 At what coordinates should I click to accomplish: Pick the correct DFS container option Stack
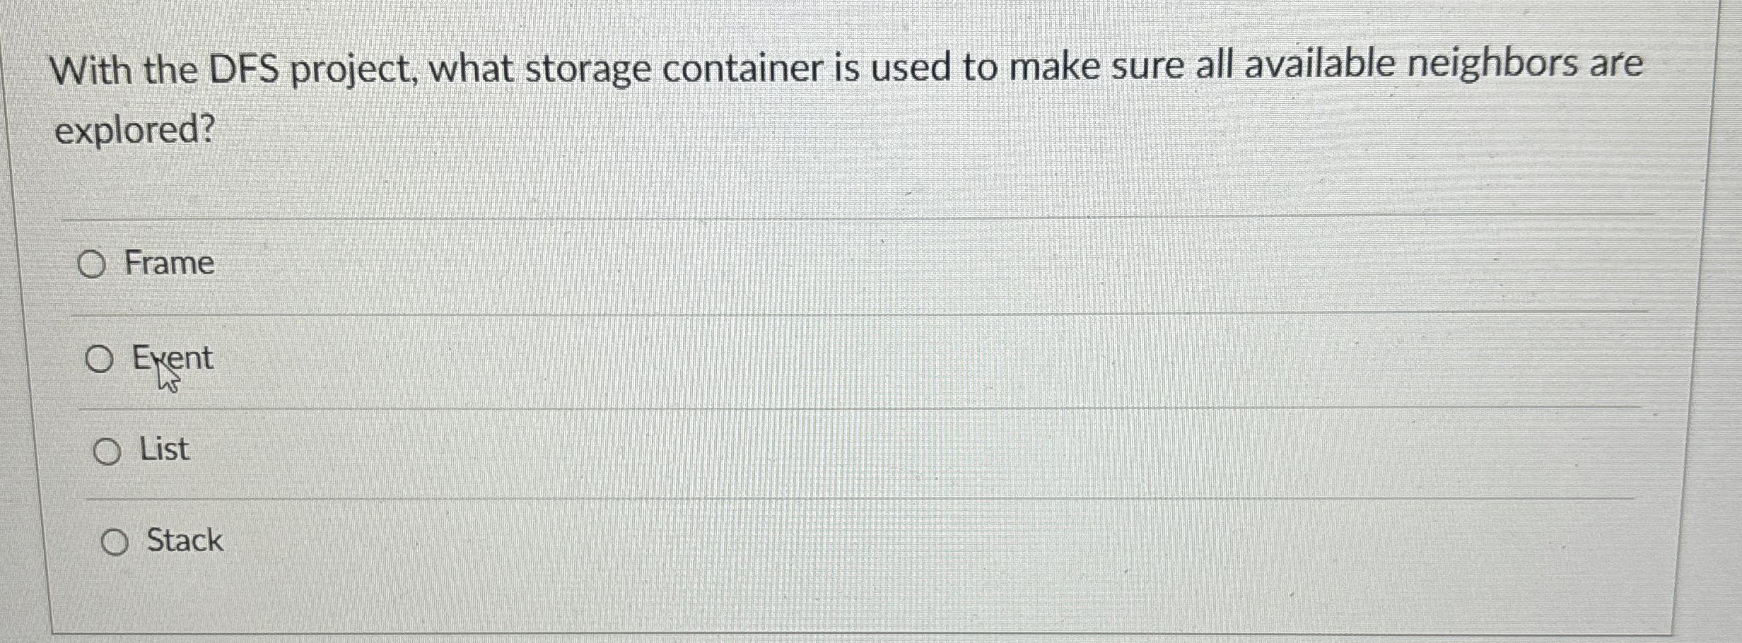(x=115, y=542)
